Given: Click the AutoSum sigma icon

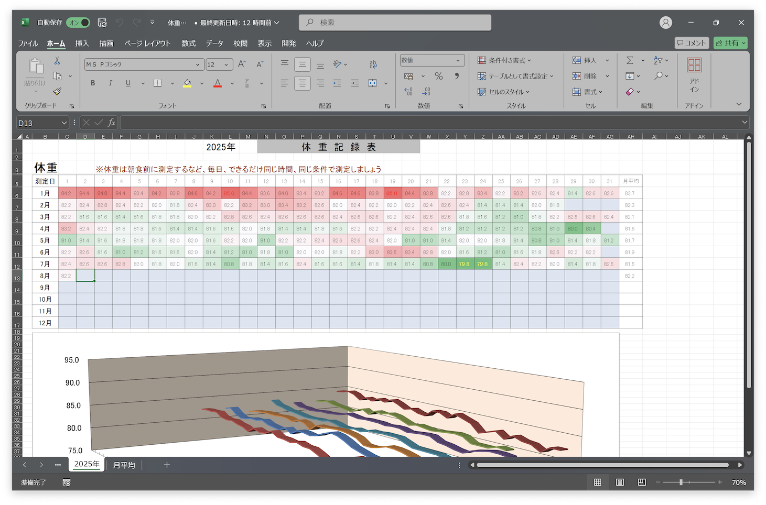Looking at the screenshot, I should pyautogui.click(x=630, y=60).
